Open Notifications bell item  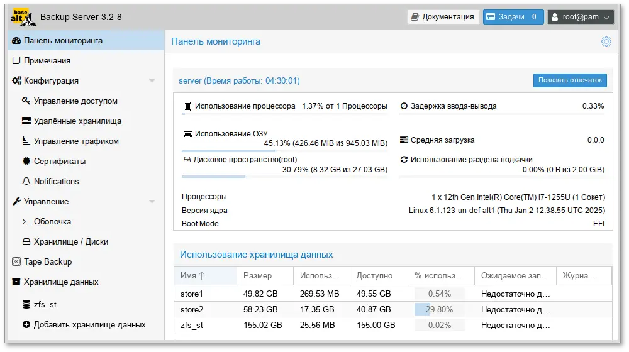coord(56,182)
